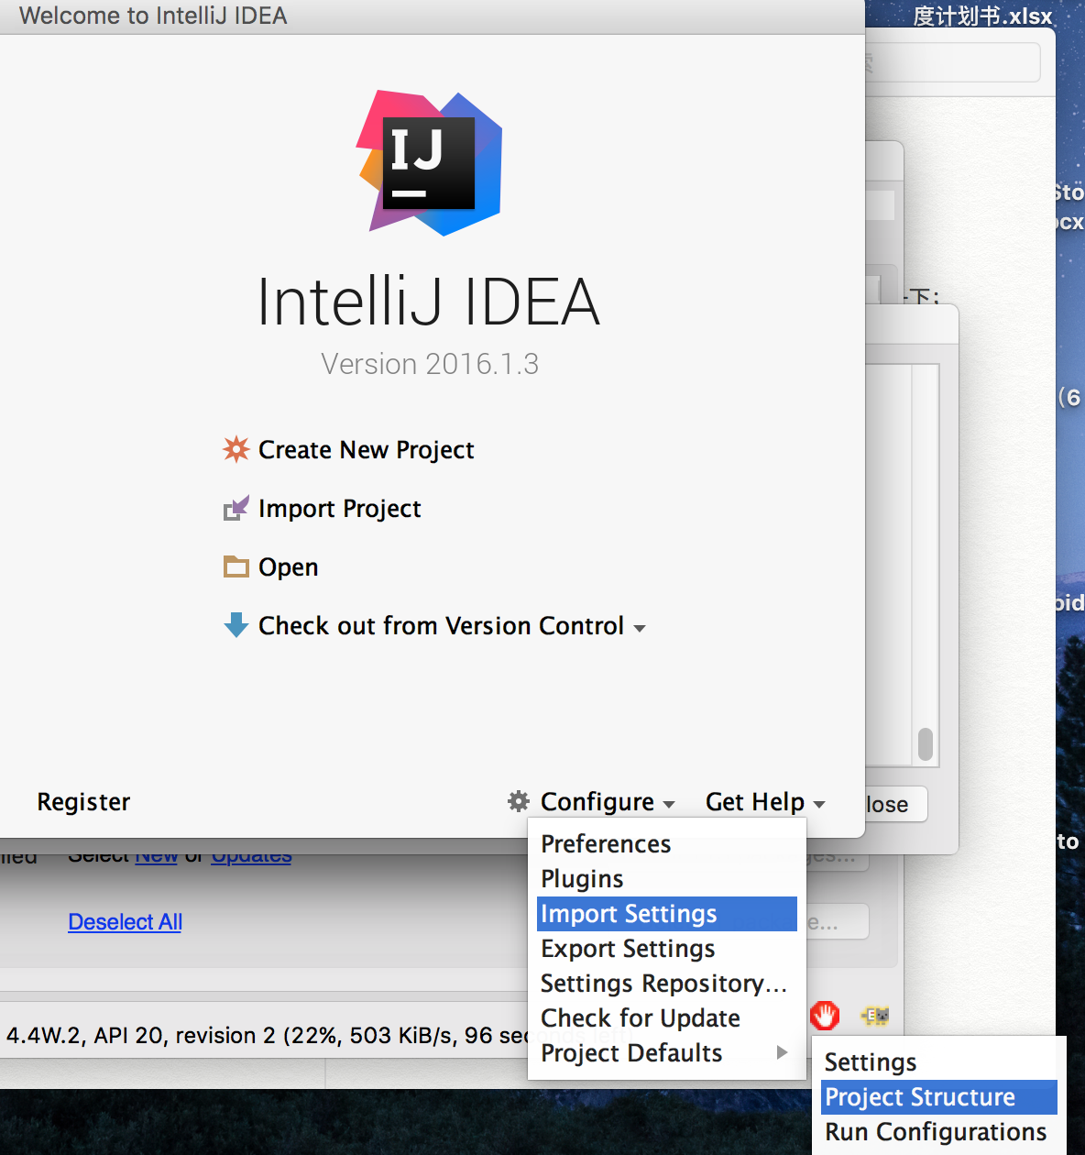
Task: Click the Close button in the background dialog
Action: pos(896,804)
